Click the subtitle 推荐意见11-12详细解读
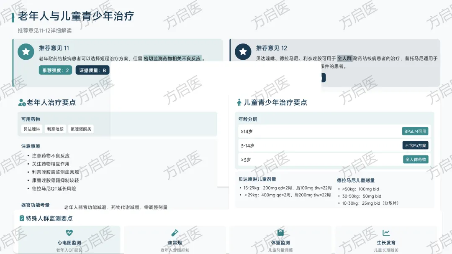 click(x=45, y=30)
